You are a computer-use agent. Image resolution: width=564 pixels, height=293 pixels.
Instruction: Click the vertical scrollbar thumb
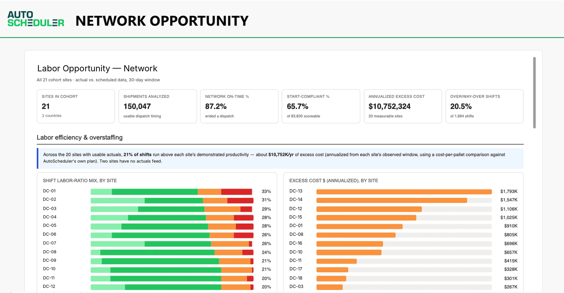tap(534, 93)
